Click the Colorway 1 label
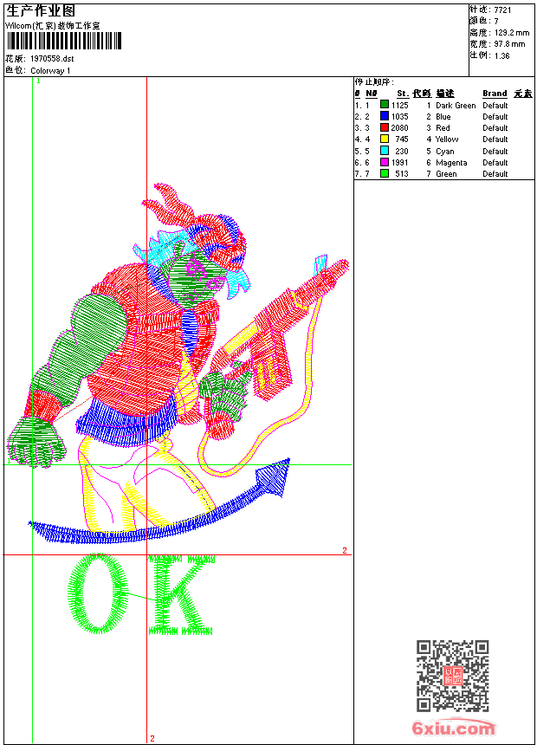537x745 pixels. 50,71
